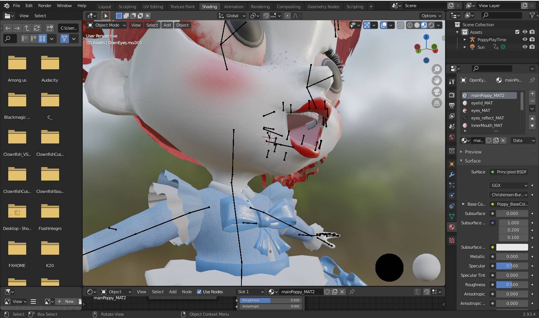The height and width of the screenshot is (318, 539).
Task: Exclude Assets collection from view layer
Action: pyautogui.click(x=517, y=32)
